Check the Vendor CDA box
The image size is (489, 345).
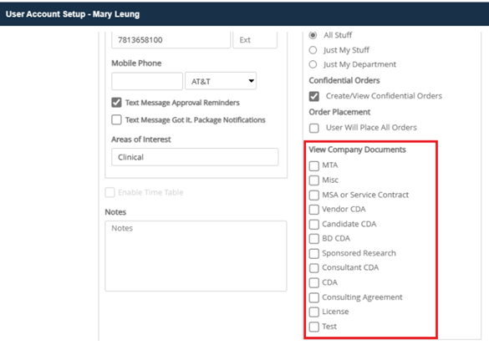(x=314, y=210)
